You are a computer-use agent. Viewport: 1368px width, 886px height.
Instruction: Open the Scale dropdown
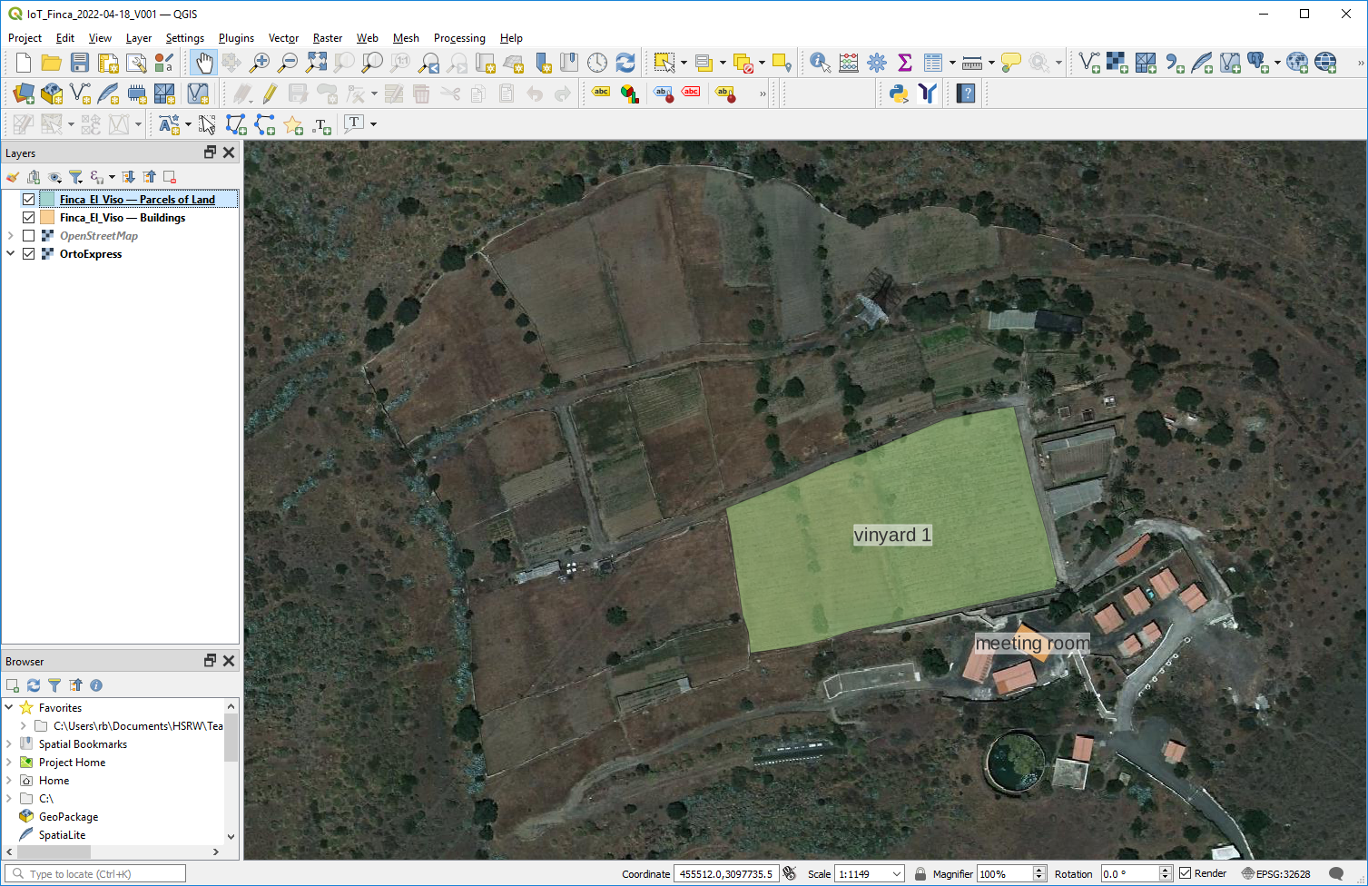pos(896,874)
